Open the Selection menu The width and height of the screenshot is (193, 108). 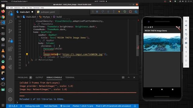pyautogui.click(x=17, y=7)
